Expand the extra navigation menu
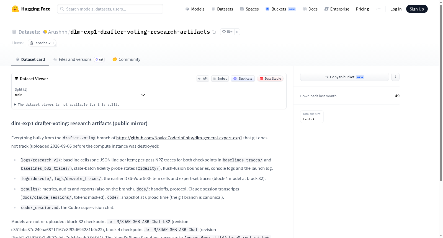Image resolution: width=443 pixels, height=238 pixels. [378, 9]
